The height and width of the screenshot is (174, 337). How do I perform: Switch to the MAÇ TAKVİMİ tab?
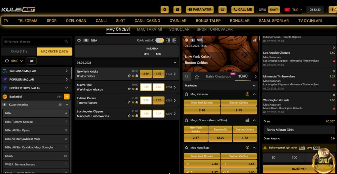(149, 29)
